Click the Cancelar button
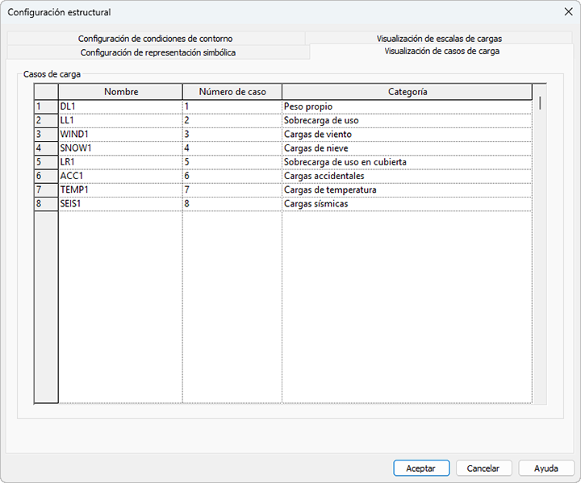Image resolution: width=581 pixels, height=483 pixels. click(x=483, y=468)
